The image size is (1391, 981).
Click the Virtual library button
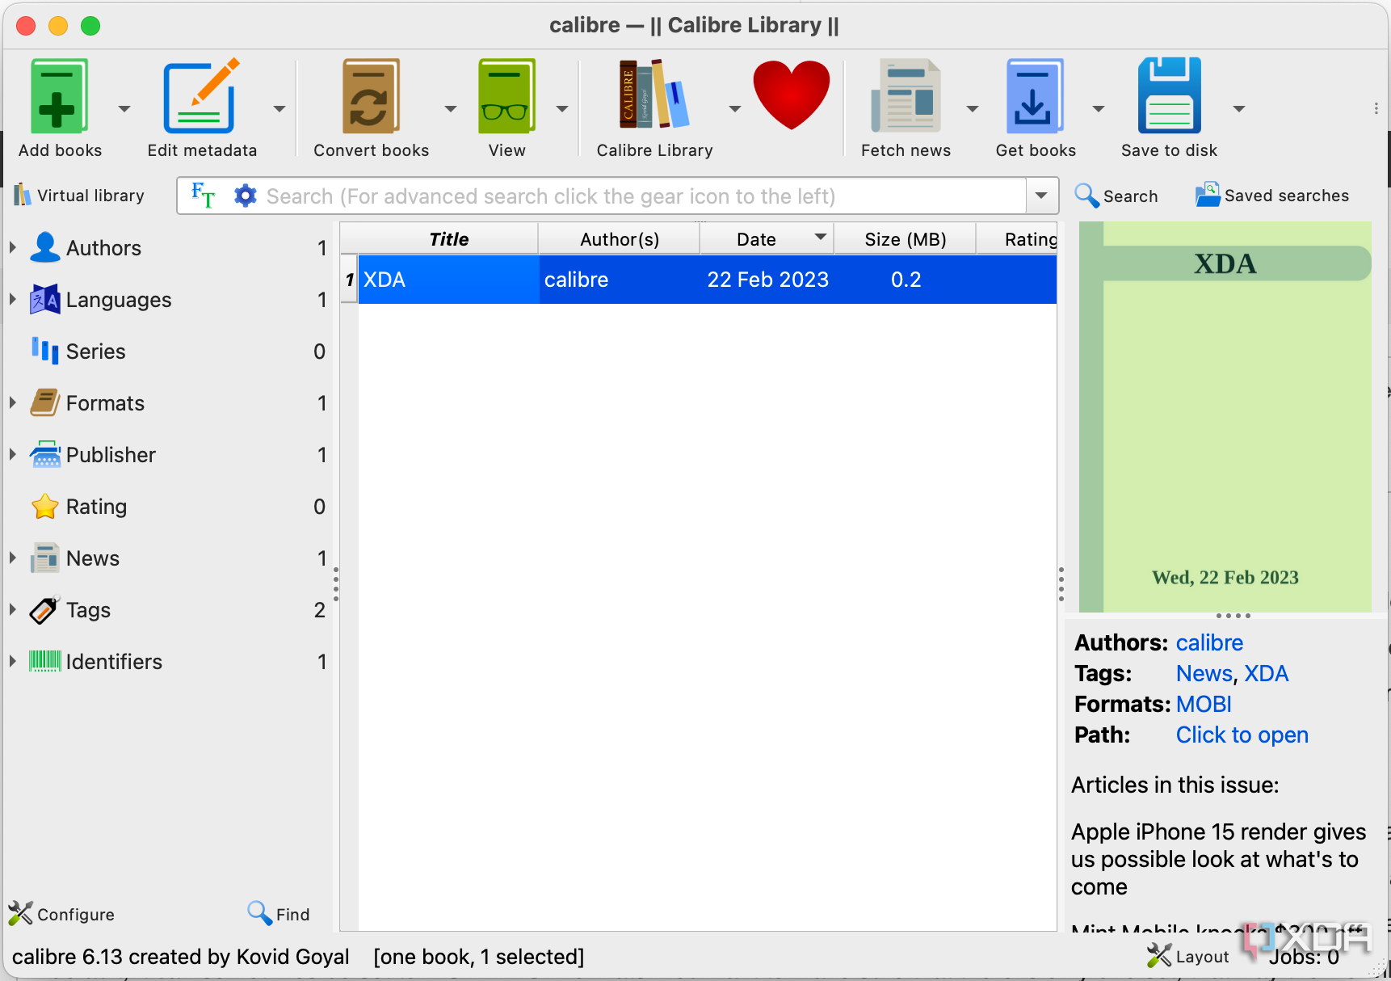pos(79,196)
